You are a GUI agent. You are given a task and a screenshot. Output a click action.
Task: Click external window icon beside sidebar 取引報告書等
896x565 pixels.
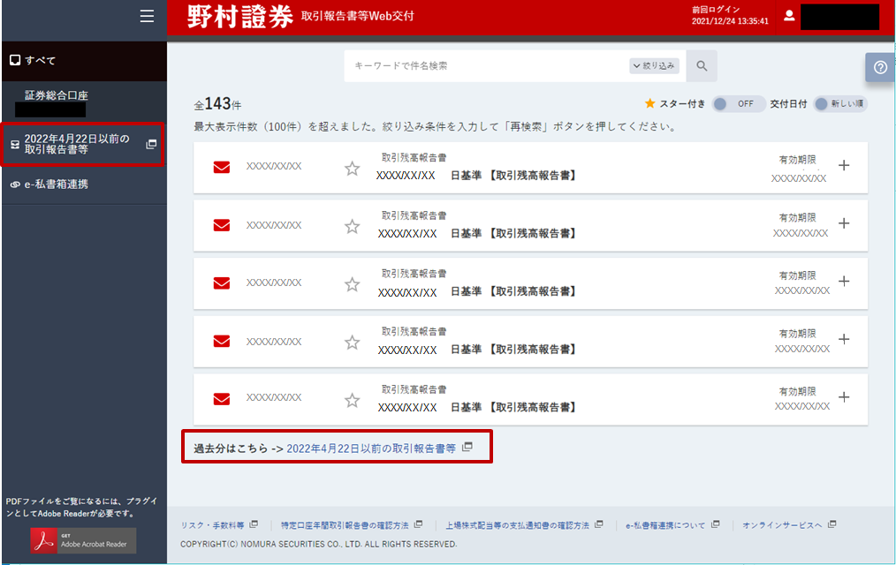pos(151,145)
